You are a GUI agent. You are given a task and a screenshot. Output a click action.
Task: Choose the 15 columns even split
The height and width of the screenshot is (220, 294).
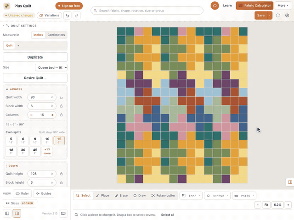[59, 141]
